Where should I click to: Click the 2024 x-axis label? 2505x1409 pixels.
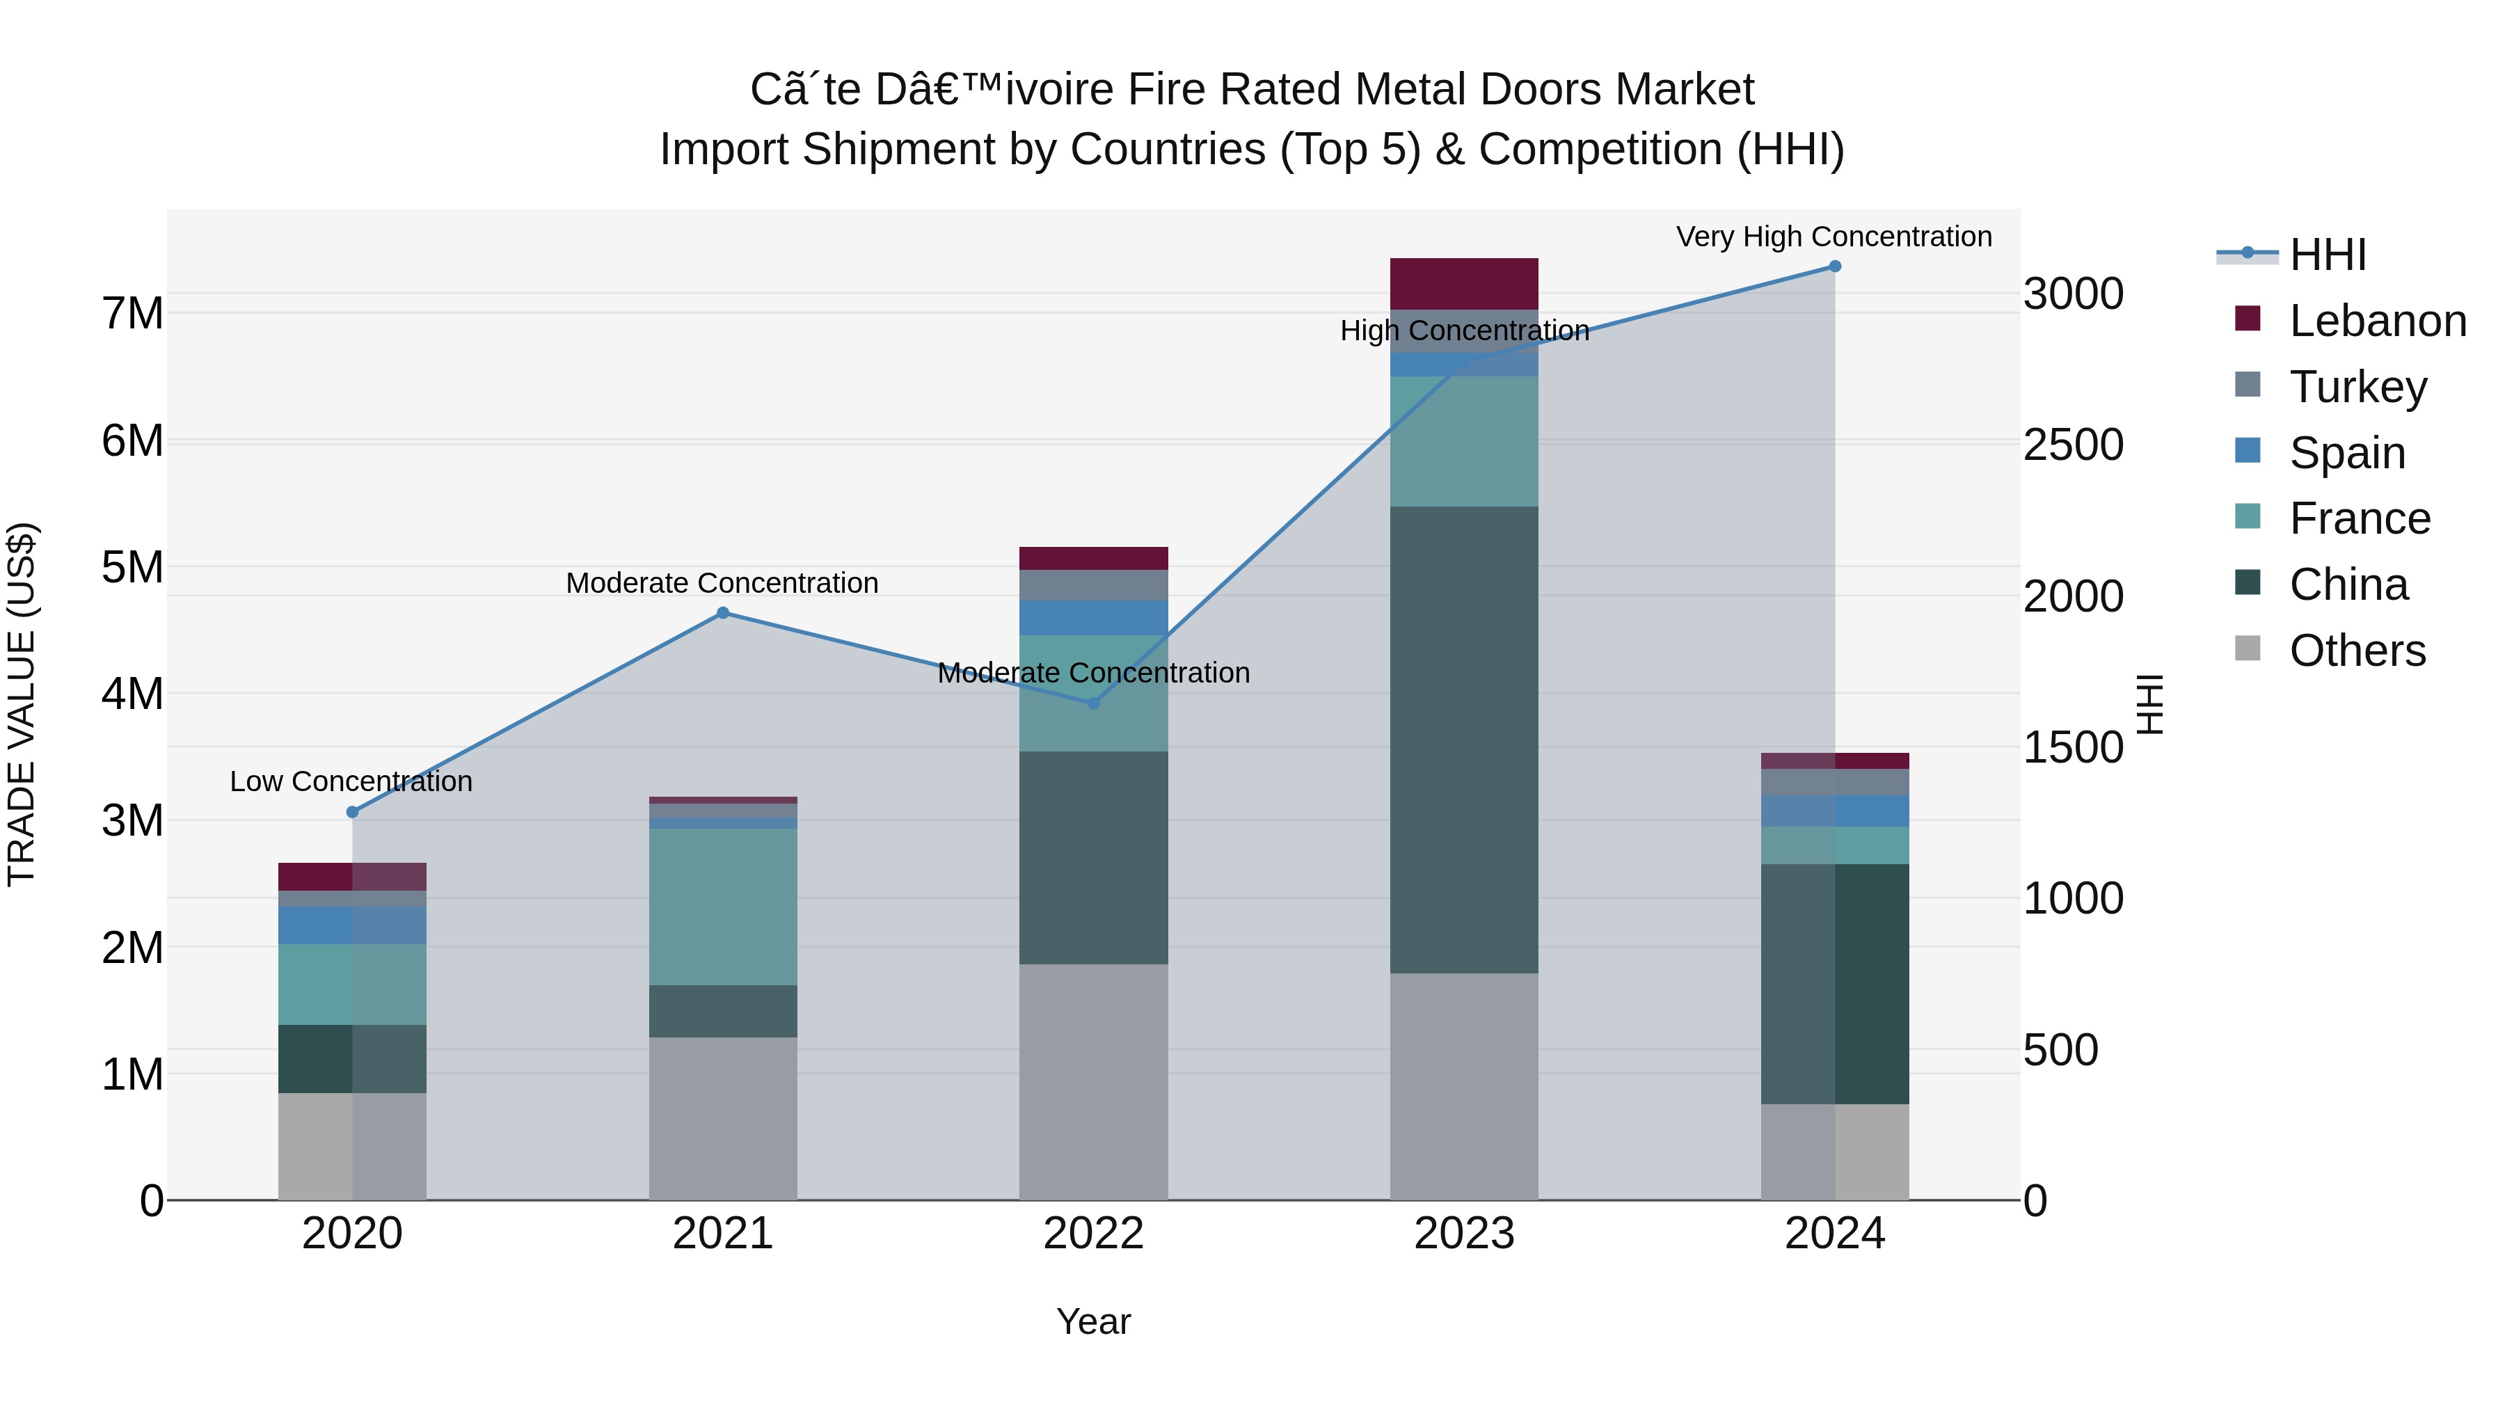pyautogui.click(x=1835, y=1234)
